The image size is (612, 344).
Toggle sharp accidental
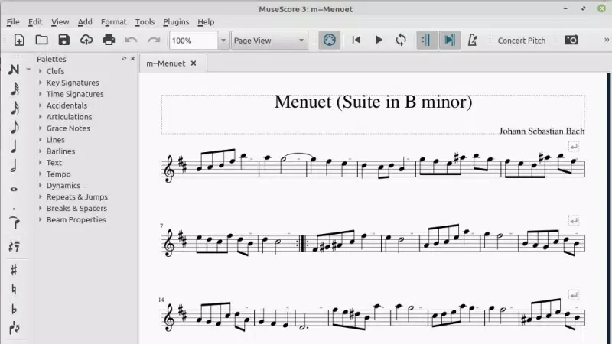click(x=14, y=270)
